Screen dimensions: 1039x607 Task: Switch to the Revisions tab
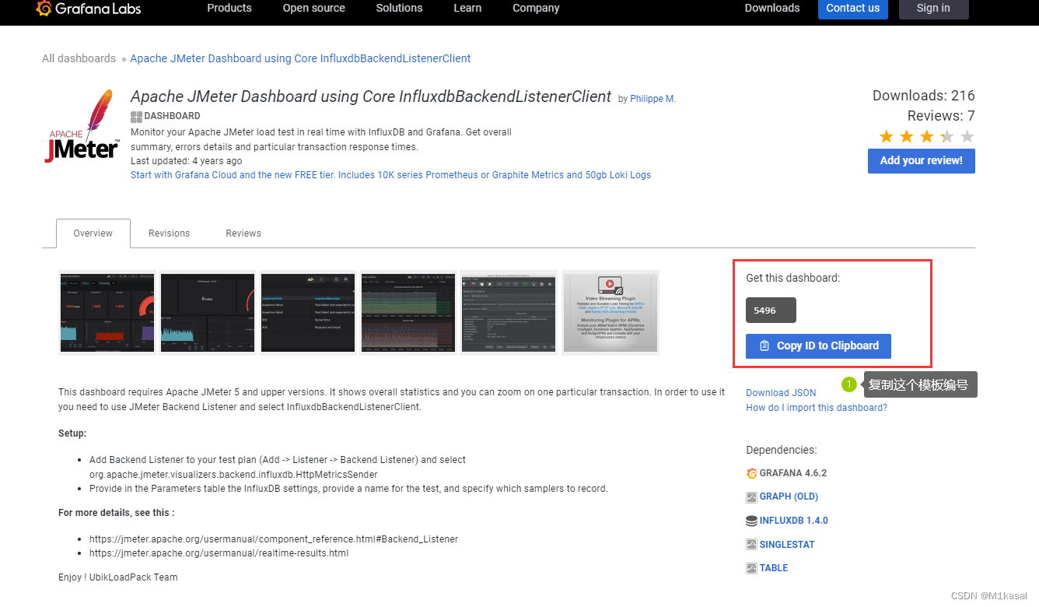[169, 233]
